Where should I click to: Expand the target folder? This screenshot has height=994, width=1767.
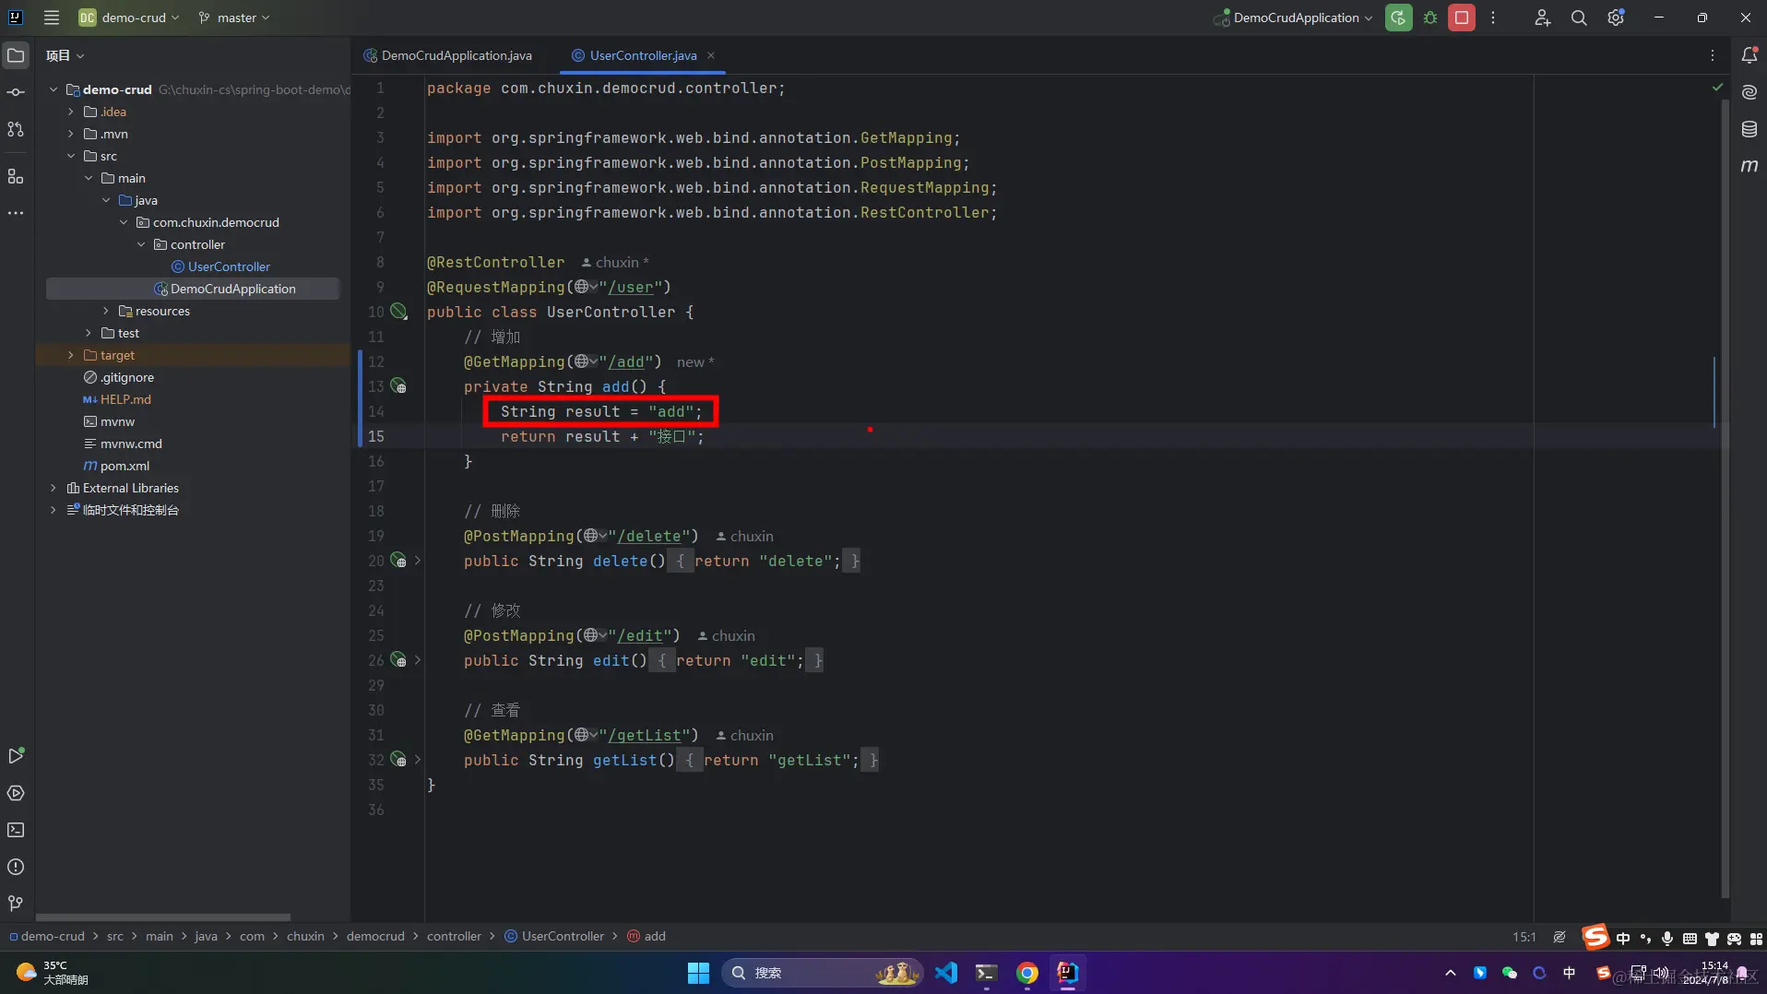click(x=71, y=355)
